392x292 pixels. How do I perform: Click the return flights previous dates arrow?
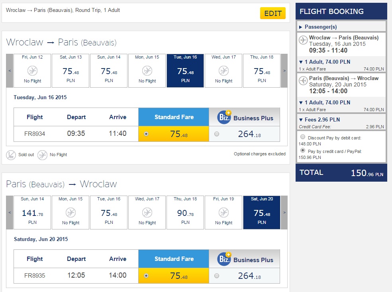click(10, 212)
